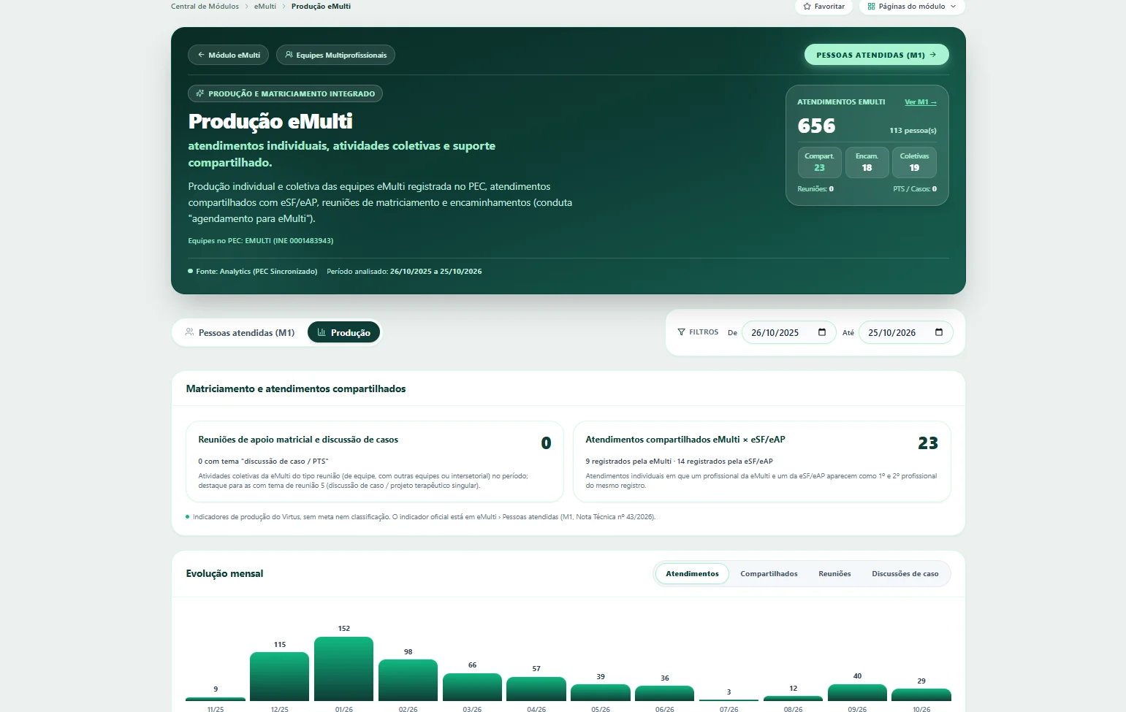
Task: Click the grid icon in Páginas do módulo
Action: coord(871,7)
